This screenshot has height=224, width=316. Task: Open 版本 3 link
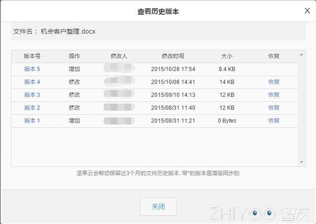click(32, 95)
